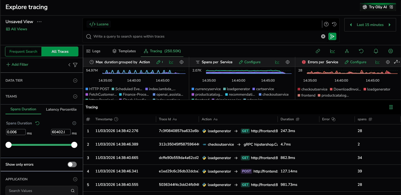Collapse the APPLICATION section

point(75,179)
